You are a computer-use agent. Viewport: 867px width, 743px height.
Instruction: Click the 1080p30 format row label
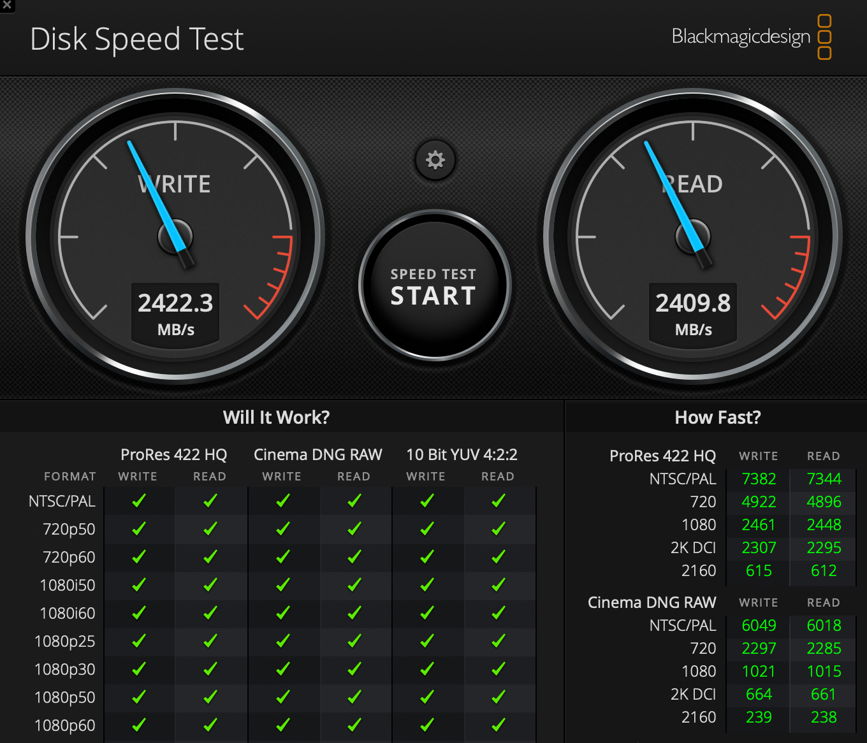coord(64,670)
